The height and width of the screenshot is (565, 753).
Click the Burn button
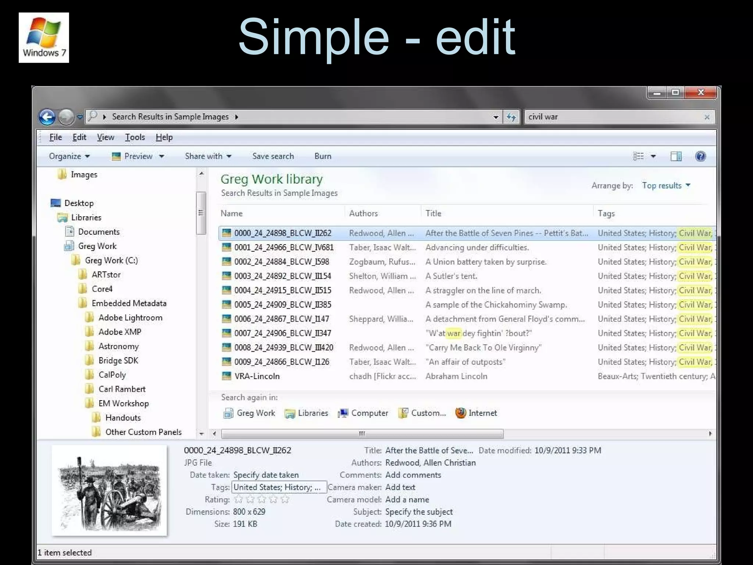[x=322, y=156]
